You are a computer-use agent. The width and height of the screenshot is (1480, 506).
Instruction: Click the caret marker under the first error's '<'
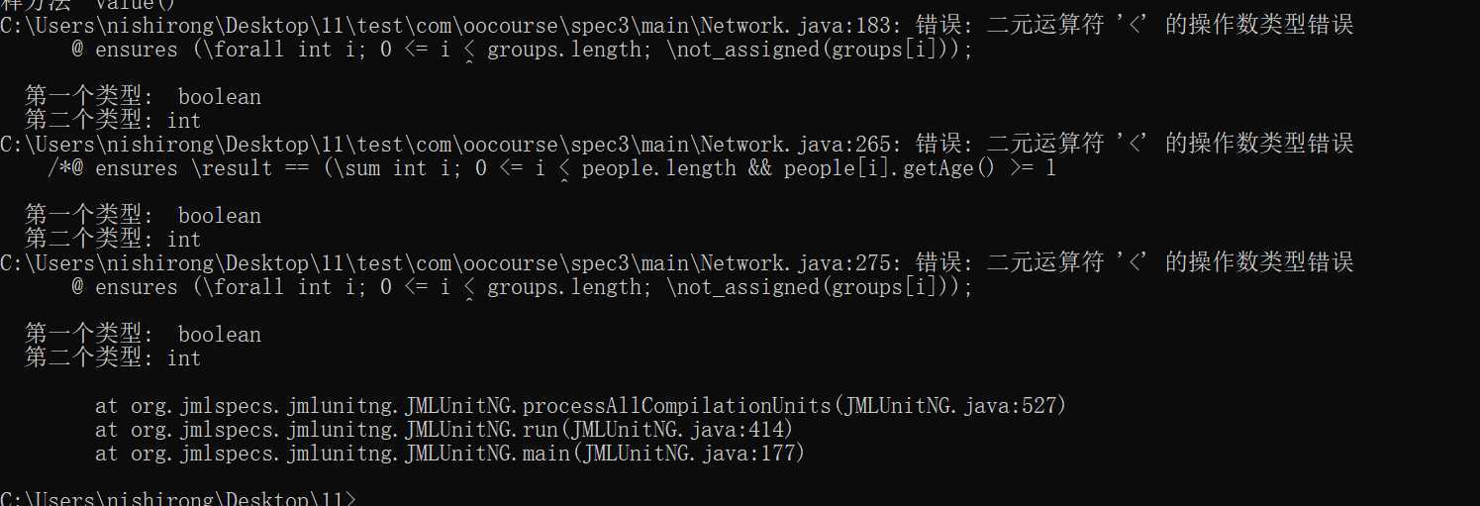coord(469,63)
